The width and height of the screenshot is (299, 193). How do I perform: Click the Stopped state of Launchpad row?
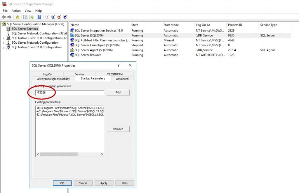point(137,45)
